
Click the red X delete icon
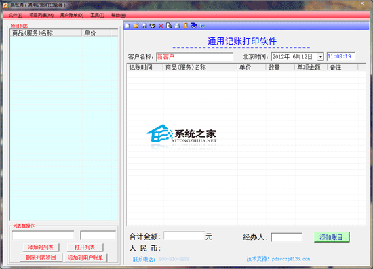(161, 26)
